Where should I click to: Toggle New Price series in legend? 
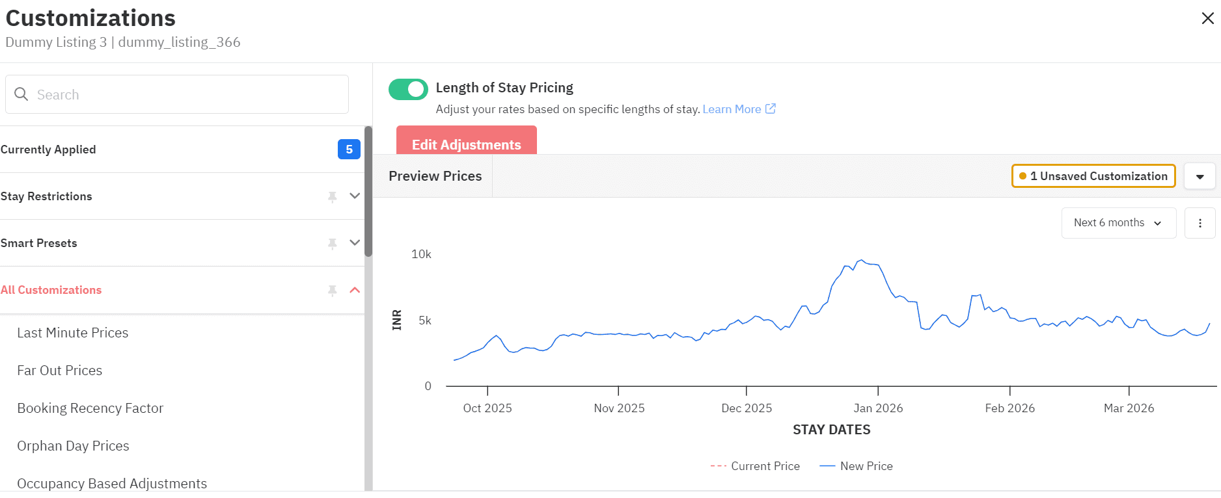[x=857, y=466]
